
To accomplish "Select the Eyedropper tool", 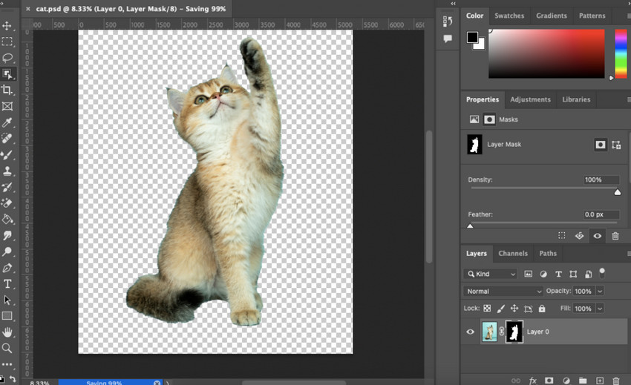I will click(7, 122).
